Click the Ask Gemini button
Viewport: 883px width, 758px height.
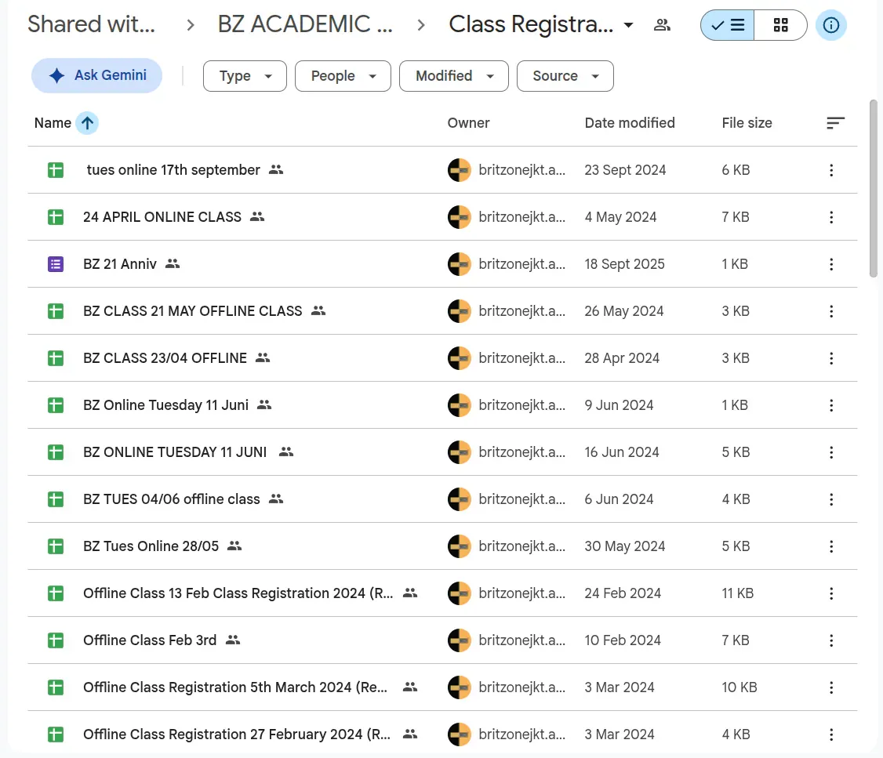click(97, 75)
